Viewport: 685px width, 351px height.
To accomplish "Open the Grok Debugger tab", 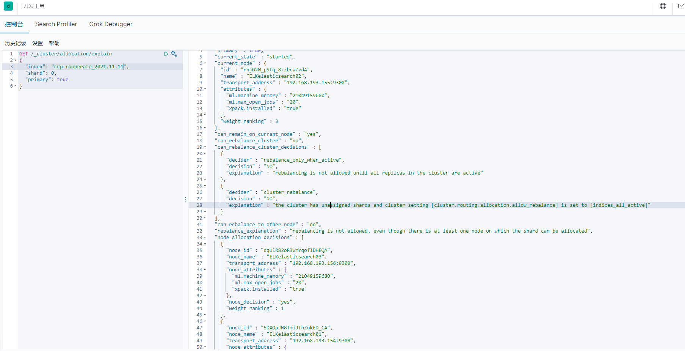I will pos(111,24).
